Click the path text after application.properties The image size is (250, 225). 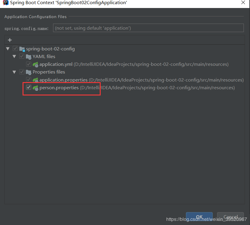tap(166, 80)
